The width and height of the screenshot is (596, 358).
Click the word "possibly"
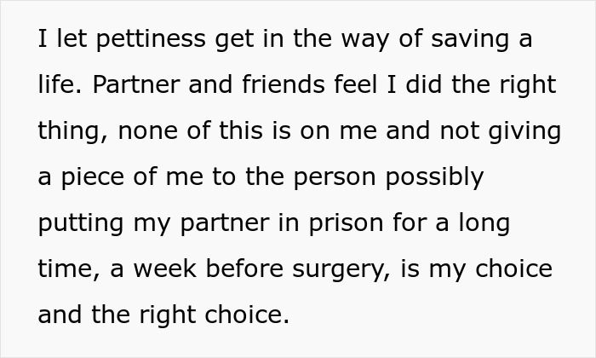[433, 178]
